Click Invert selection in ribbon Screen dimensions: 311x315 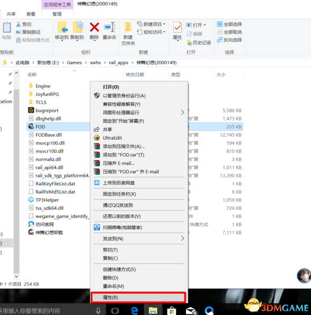[x=229, y=40]
